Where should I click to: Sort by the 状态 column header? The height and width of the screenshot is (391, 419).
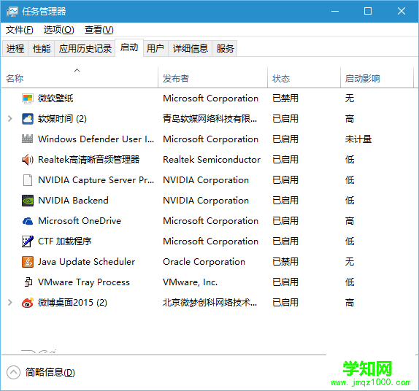[x=304, y=77]
